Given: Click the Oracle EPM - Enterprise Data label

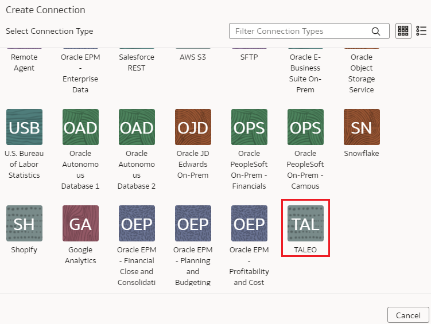Looking at the screenshot, I should click(80, 73).
